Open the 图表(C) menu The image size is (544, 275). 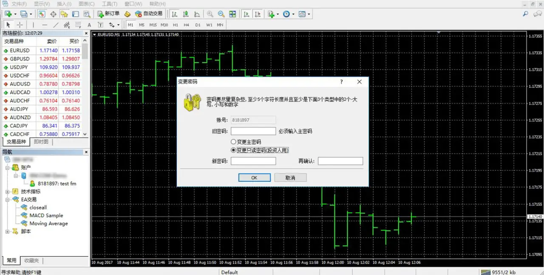pyautogui.click(x=86, y=4)
